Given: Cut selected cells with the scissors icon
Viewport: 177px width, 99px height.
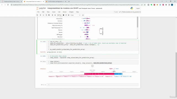Looking at the screenshot, I should (43, 15).
